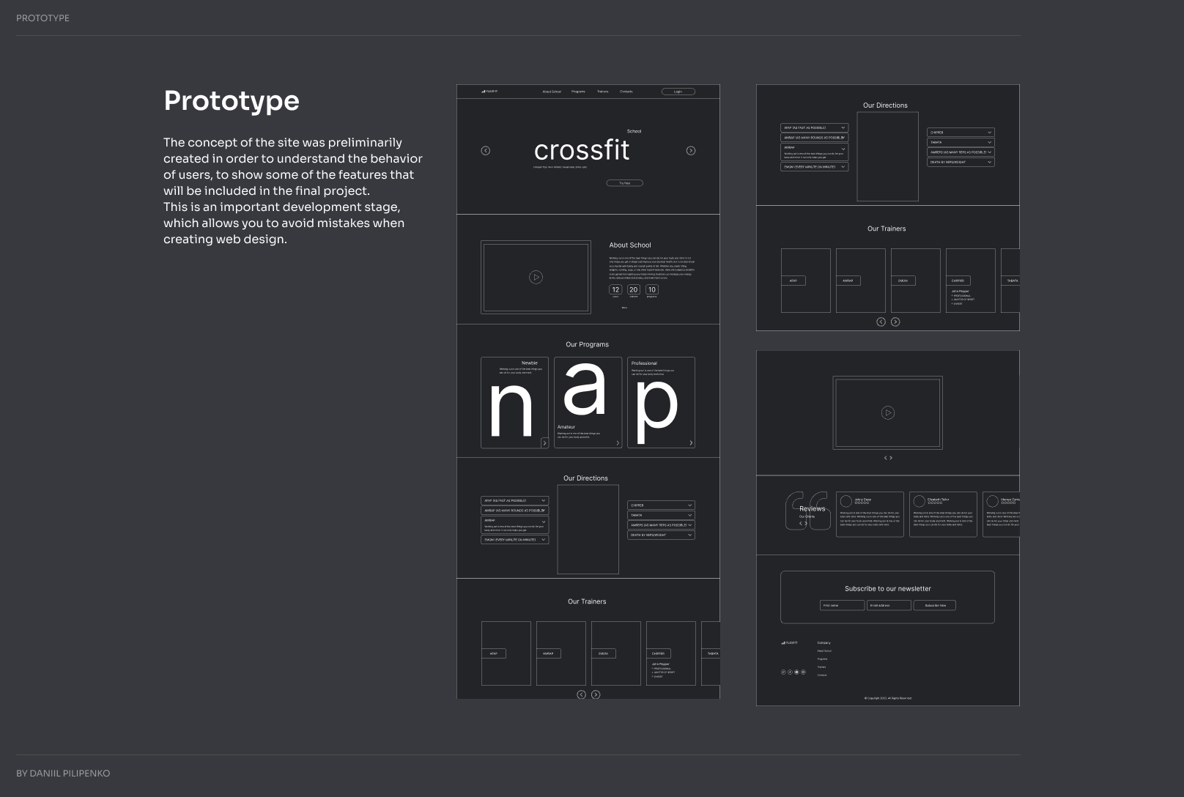Expand AMREPS (As Many Reps) in top-right wireframe
Screen dimensions: 1184x797
(961, 152)
